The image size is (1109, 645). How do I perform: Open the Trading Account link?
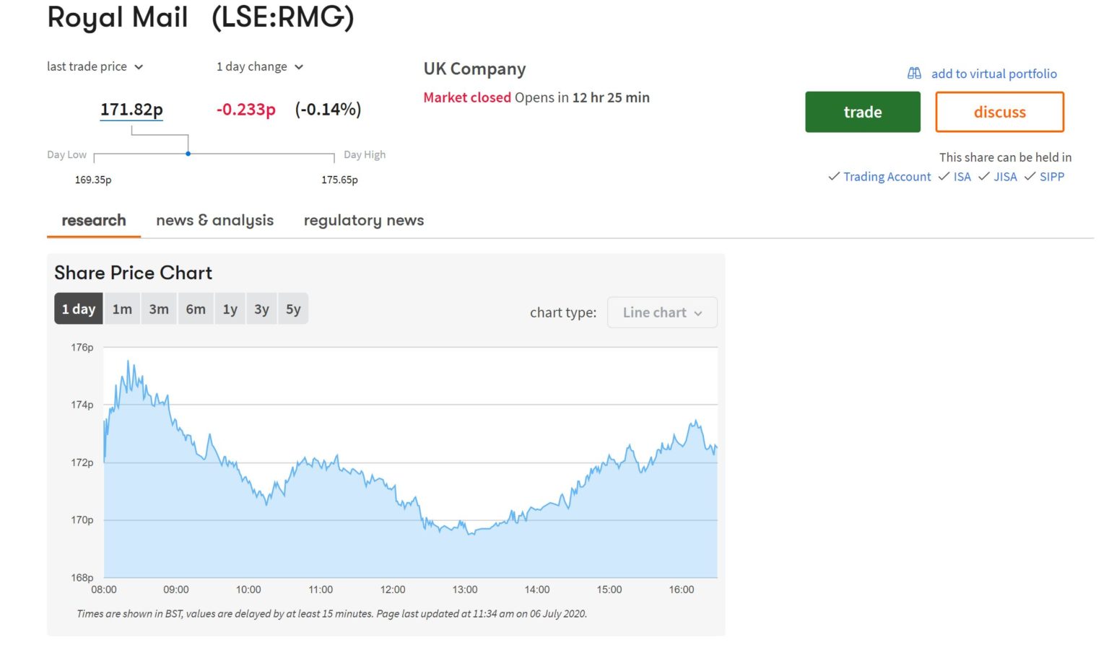[887, 176]
